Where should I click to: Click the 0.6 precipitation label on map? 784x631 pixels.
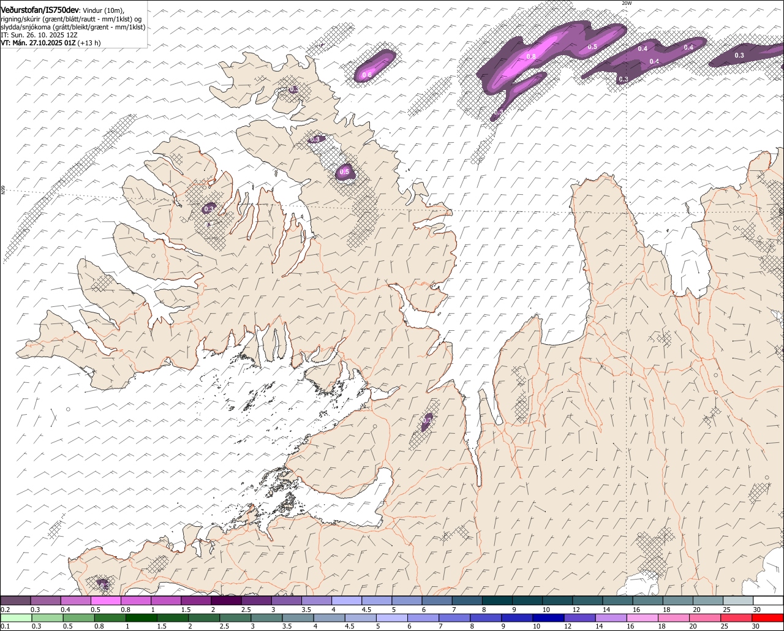pyautogui.click(x=367, y=75)
